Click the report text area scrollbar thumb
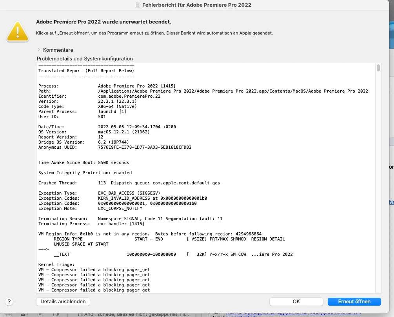The height and width of the screenshot is (317, 394). (x=378, y=68)
